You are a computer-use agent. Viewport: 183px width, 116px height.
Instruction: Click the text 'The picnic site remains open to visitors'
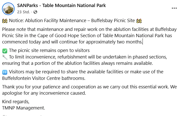click(49, 50)
